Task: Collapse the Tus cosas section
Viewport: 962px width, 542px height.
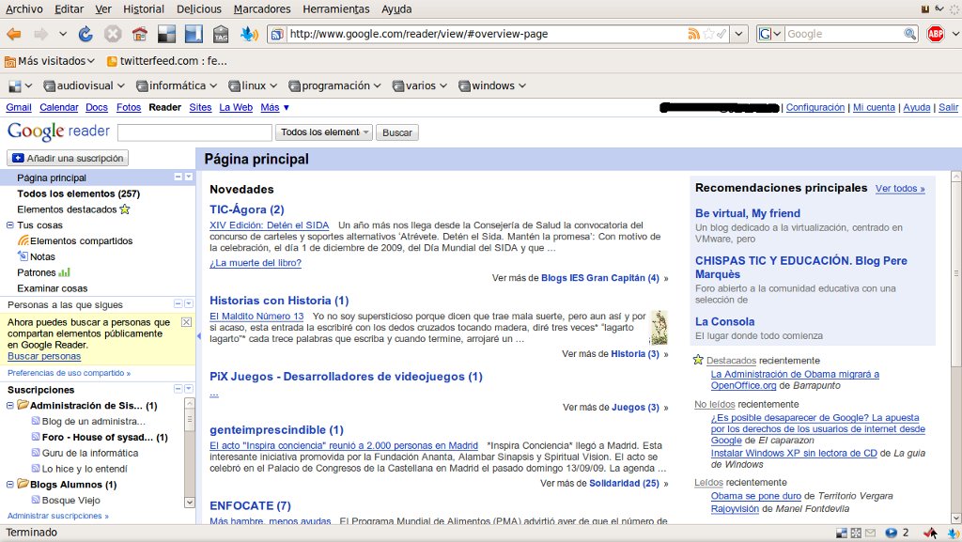Action: pyautogui.click(x=9, y=225)
